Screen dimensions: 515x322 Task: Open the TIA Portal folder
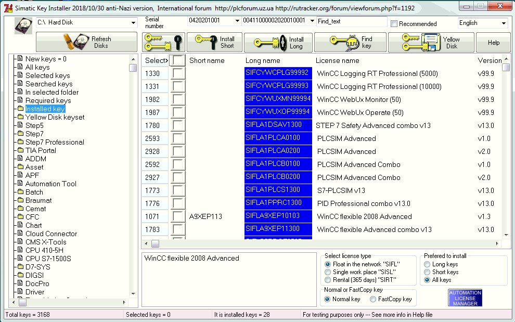[x=41, y=150]
